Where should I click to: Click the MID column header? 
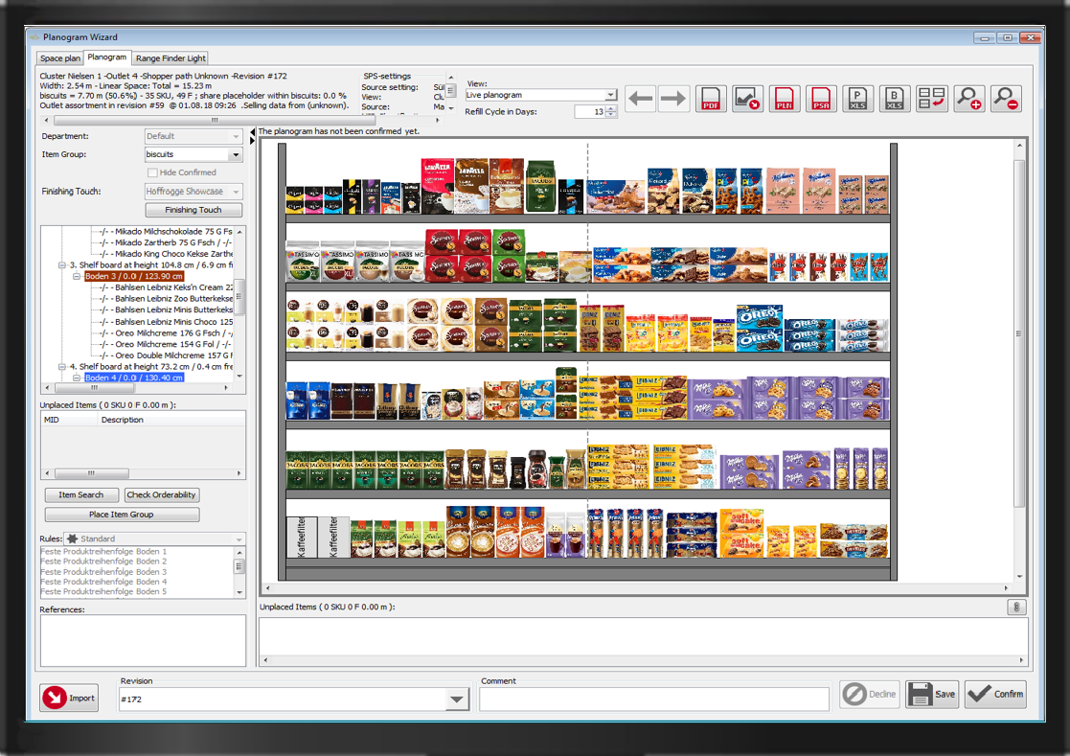pos(69,421)
